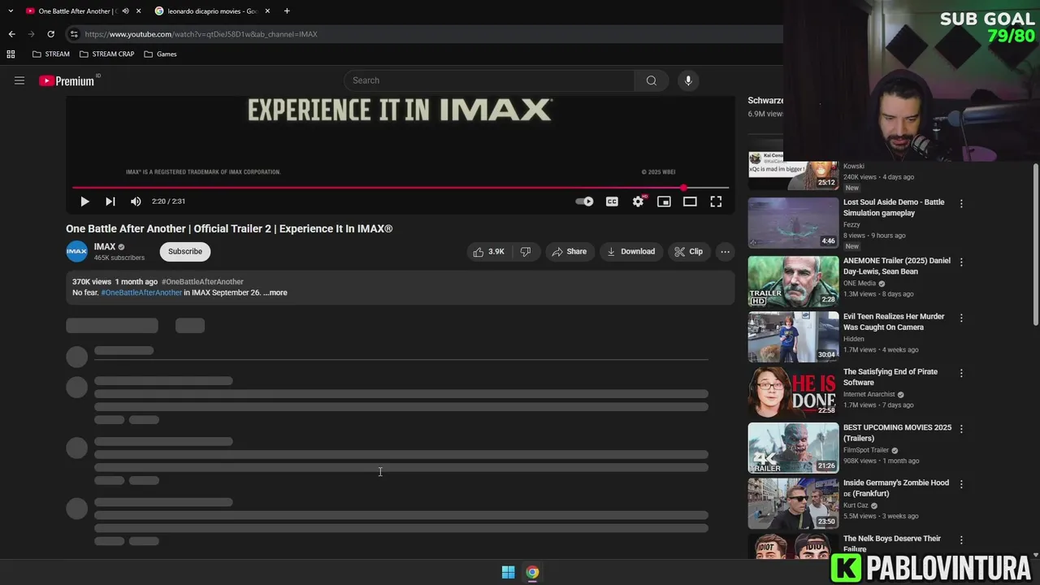Enable miniplayer mode icon
The width and height of the screenshot is (1040, 585).
click(x=664, y=201)
